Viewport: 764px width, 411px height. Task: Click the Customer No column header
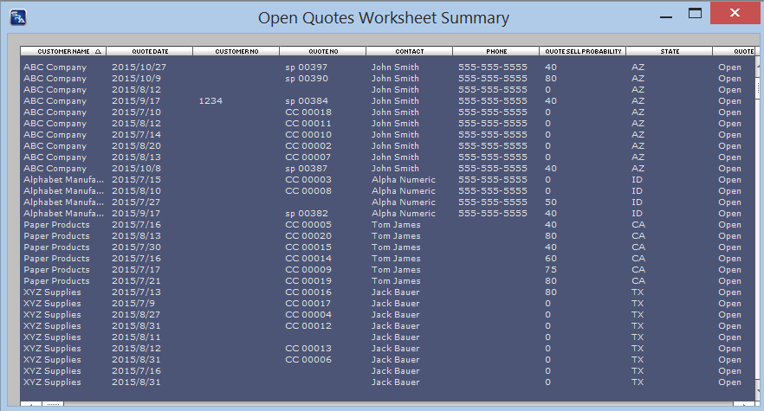click(236, 52)
